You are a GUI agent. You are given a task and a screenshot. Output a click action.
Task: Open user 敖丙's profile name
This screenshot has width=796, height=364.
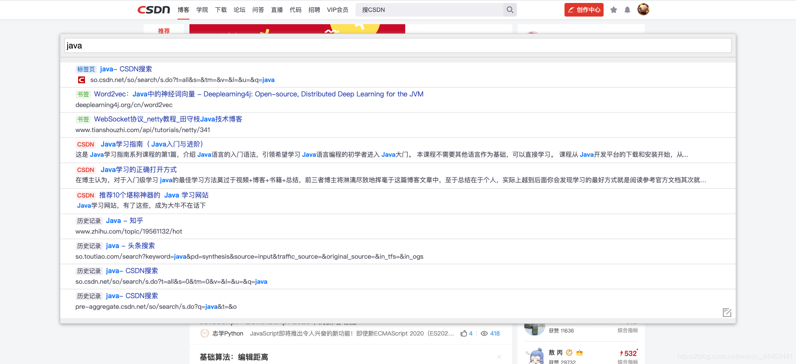click(556, 353)
